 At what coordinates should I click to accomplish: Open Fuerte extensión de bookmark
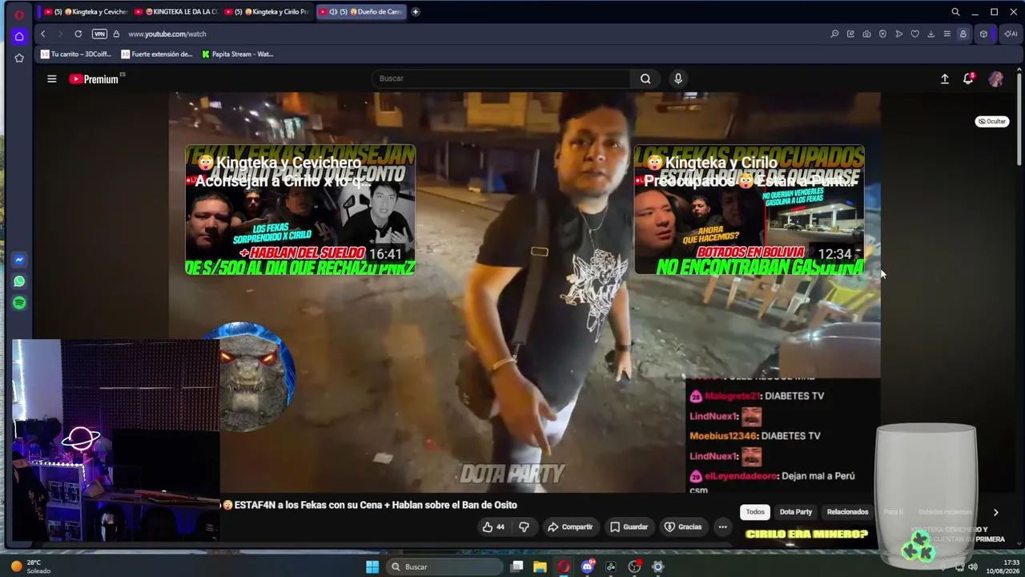157,54
